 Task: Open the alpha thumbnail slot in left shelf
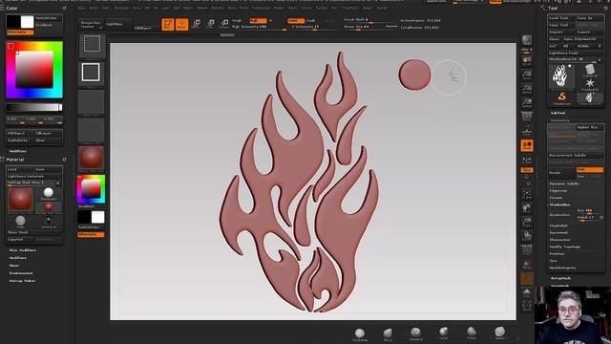(x=92, y=102)
